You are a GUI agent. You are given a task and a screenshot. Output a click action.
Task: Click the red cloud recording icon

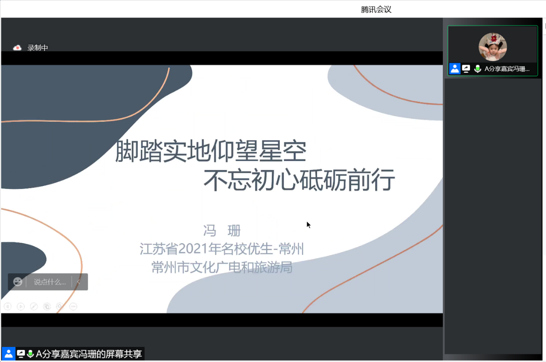click(x=17, y=48)
